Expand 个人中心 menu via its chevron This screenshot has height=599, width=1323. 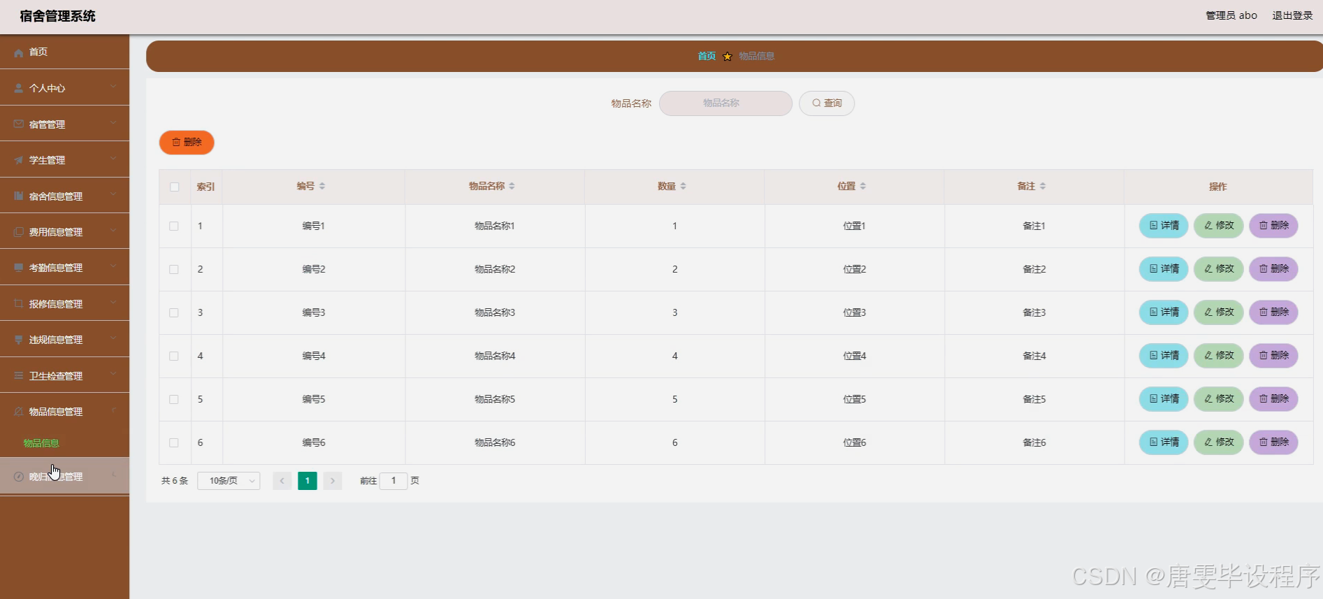pyautogui.click(x=113, y=87)
